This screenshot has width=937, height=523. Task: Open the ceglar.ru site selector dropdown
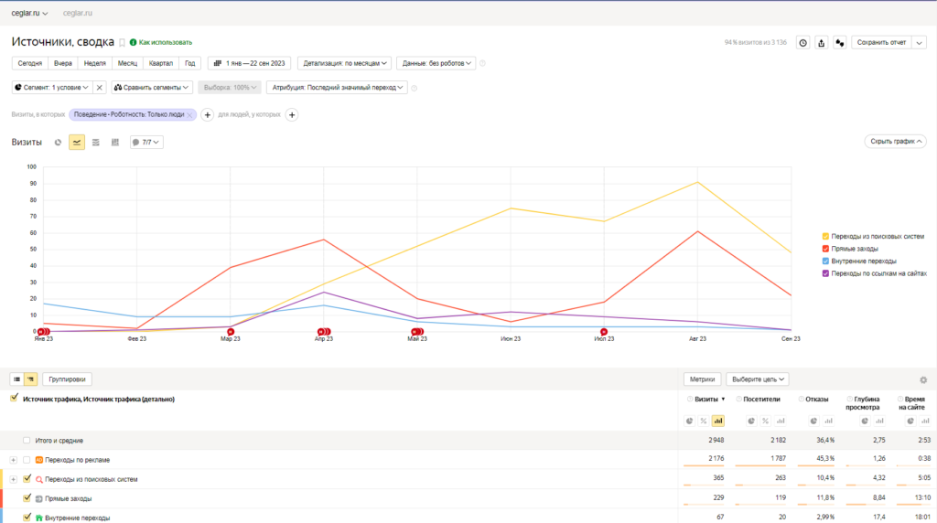pos(29,13)
